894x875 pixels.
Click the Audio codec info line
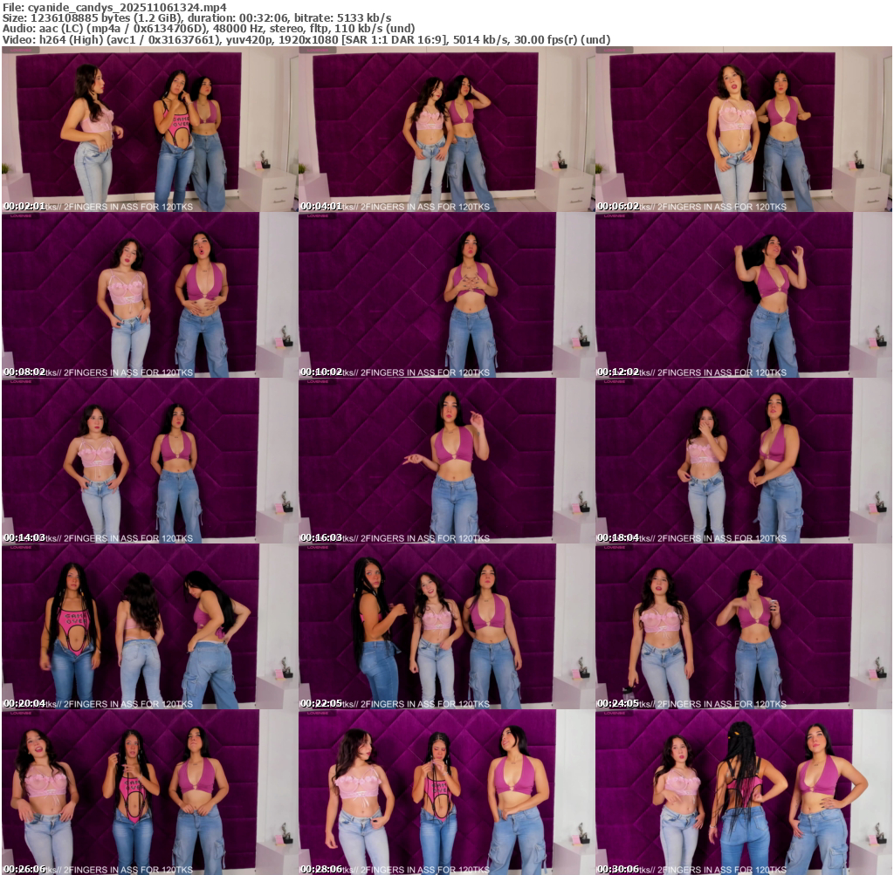[x=209, y=29]
